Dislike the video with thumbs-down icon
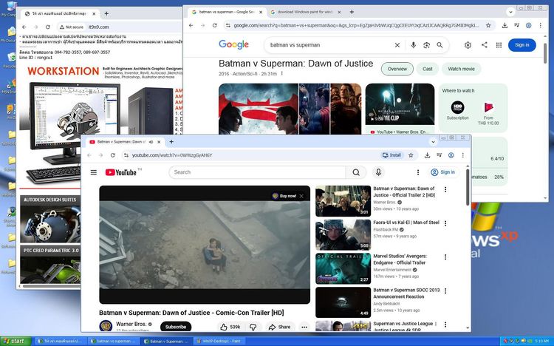The height and width of the screenshot is (346, 554). pyautogui.click(x=253, y=327)
